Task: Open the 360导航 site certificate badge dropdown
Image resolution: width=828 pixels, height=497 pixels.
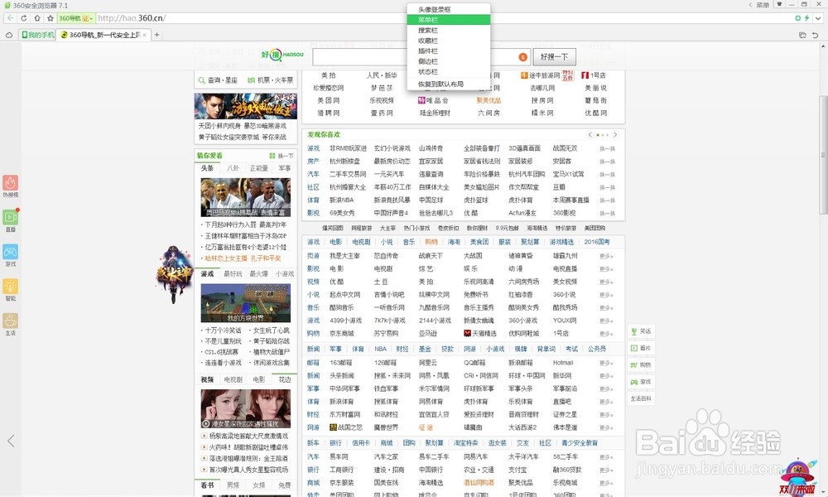Action: coord(76,18)
